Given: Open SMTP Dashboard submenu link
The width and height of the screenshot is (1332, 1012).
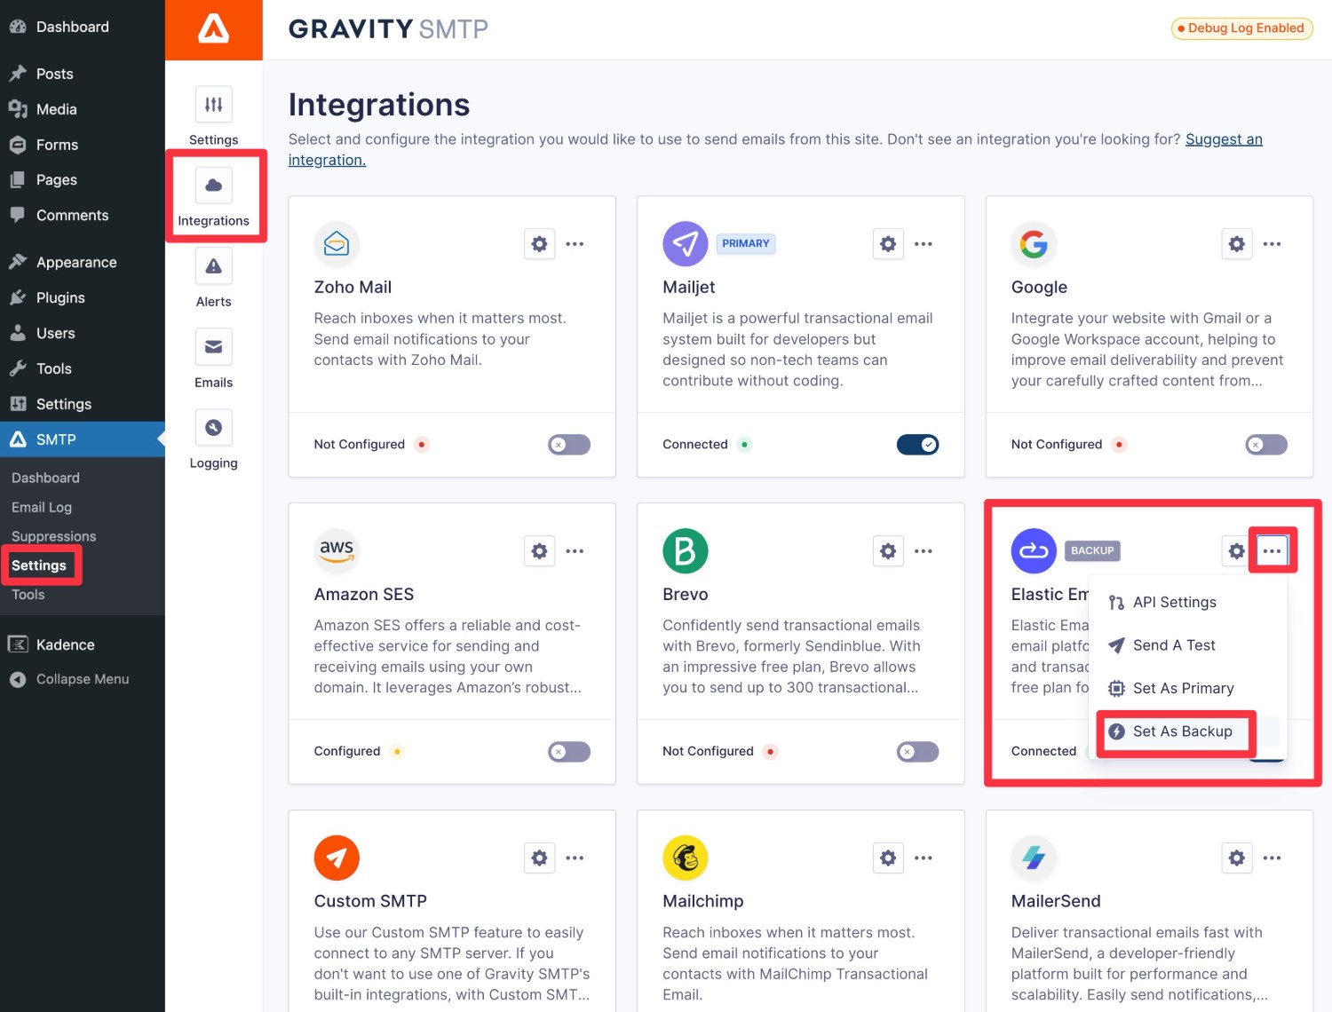Looking at the screenshot, I should pos(46,478).
